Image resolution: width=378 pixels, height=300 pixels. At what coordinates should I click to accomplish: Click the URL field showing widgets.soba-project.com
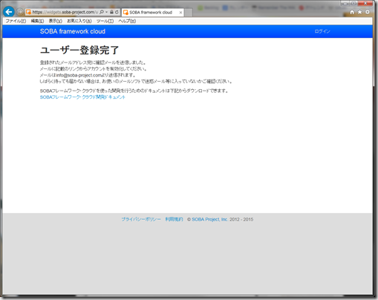tap(65, 12)
